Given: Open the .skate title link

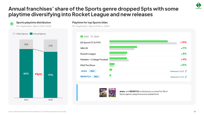Looking at the screenshot, I should [84, 71].
